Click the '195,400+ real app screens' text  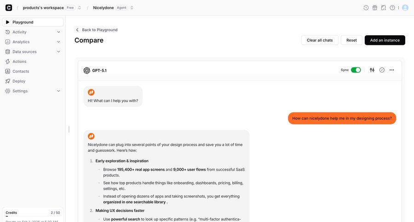click(x=141, y=169)
